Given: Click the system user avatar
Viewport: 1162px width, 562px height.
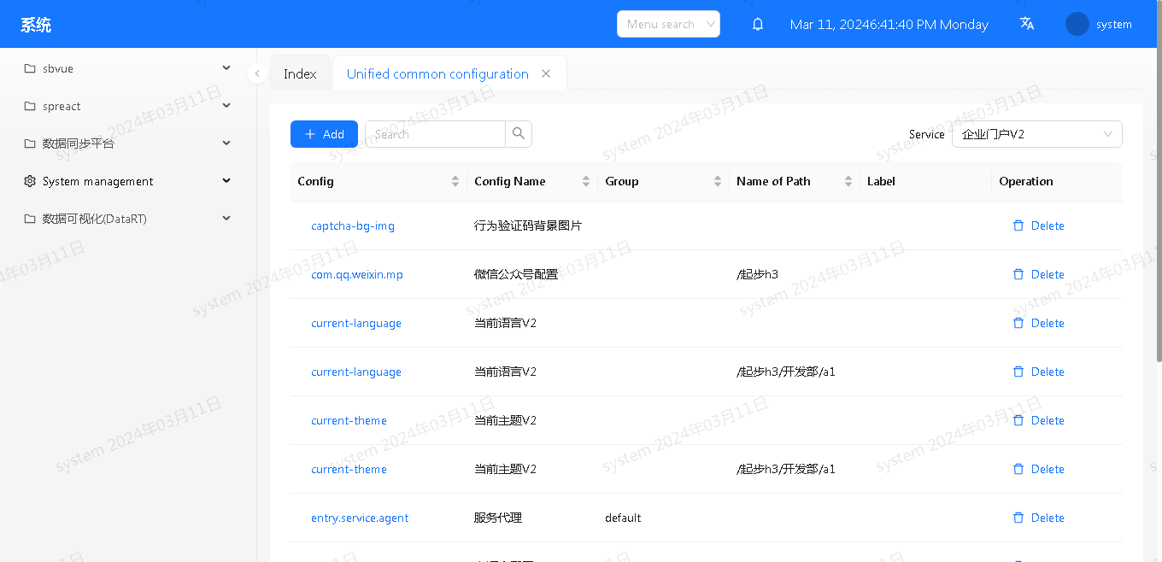Looking at the screenshot, I should click(x=1077, y=24).
